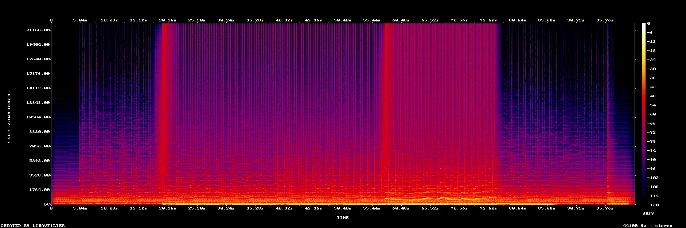Click the TIME axis title

pos(343,218)
